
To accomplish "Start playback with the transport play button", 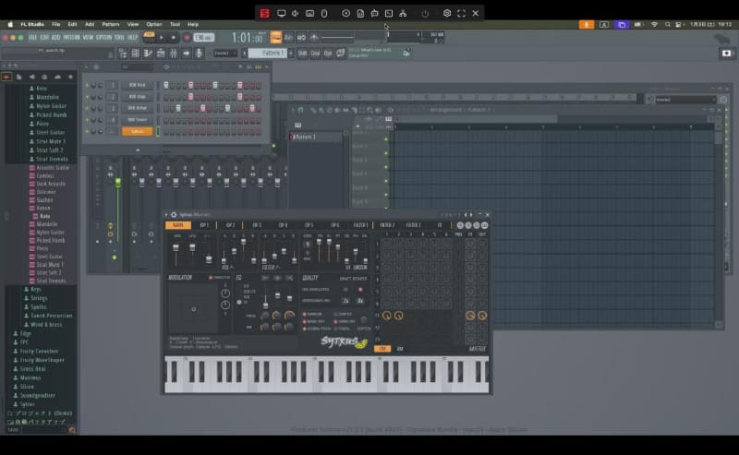I will 162,37.
